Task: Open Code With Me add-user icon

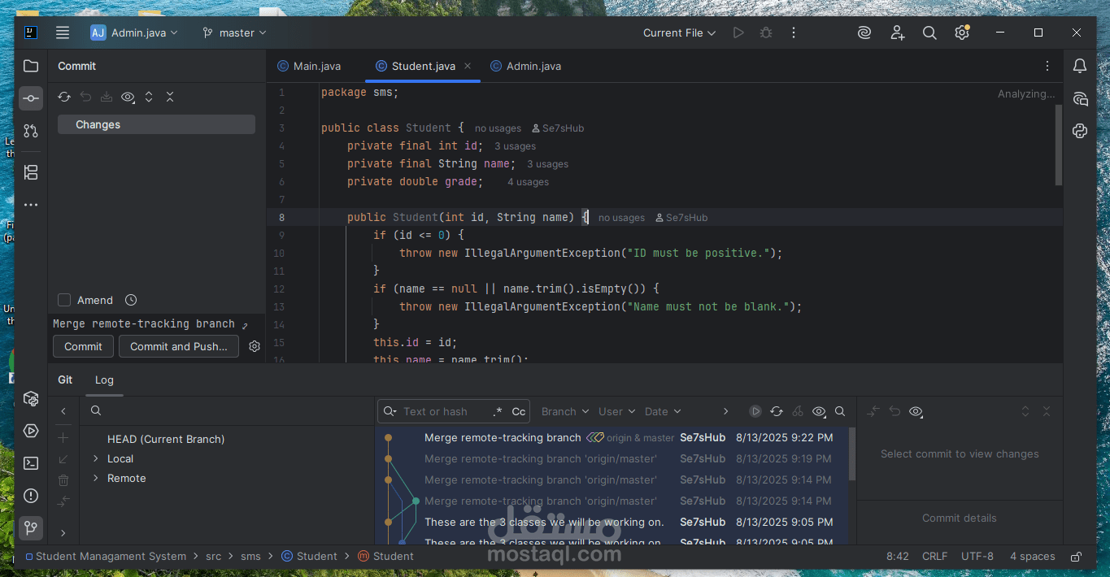Action: [x=897, y=33]
